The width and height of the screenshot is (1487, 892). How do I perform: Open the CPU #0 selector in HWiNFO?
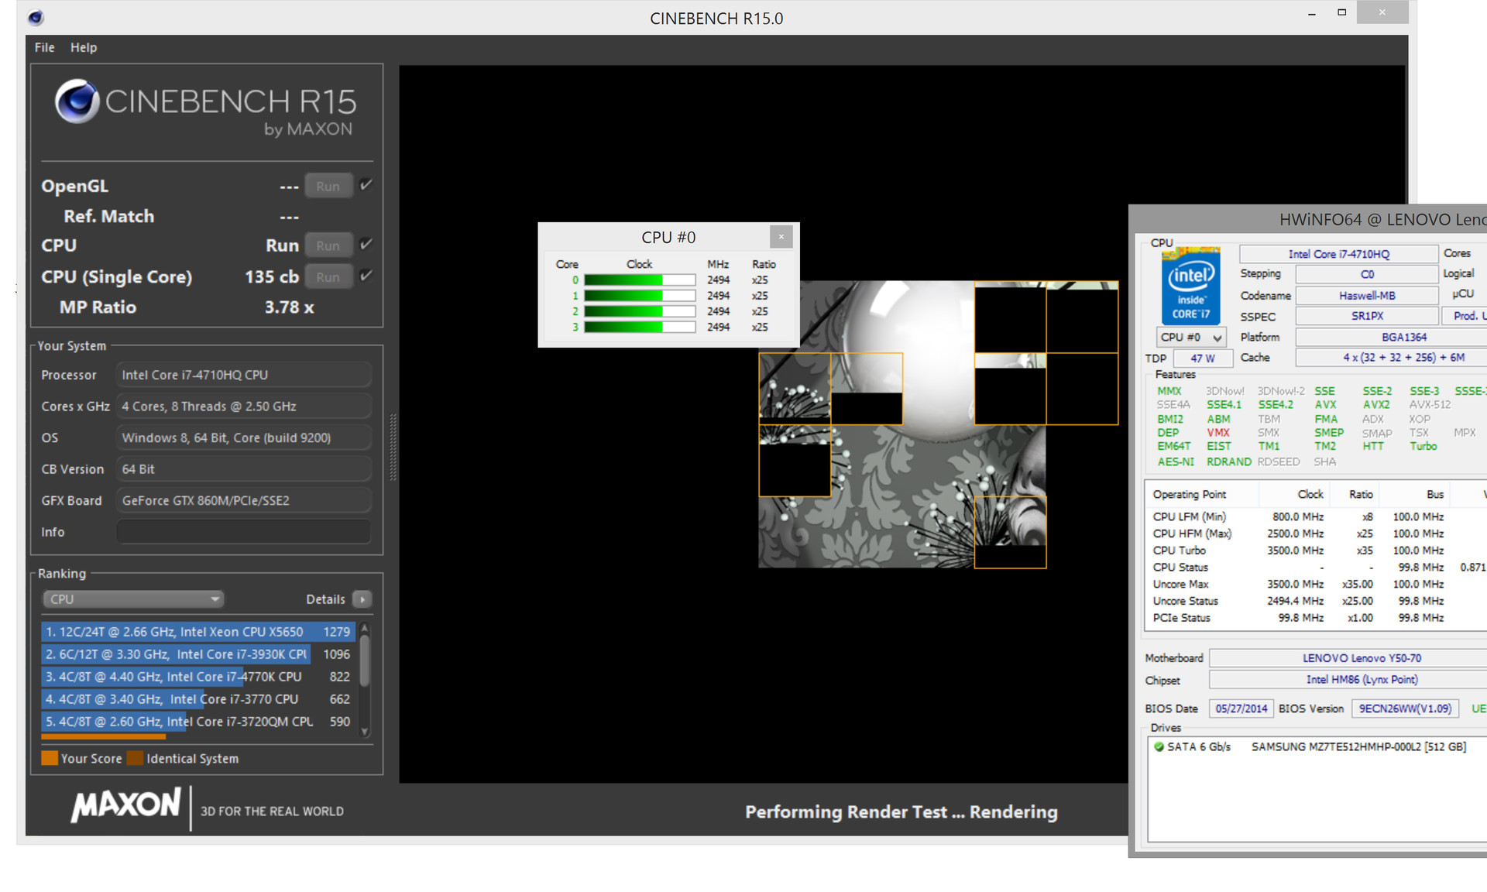1190,338
